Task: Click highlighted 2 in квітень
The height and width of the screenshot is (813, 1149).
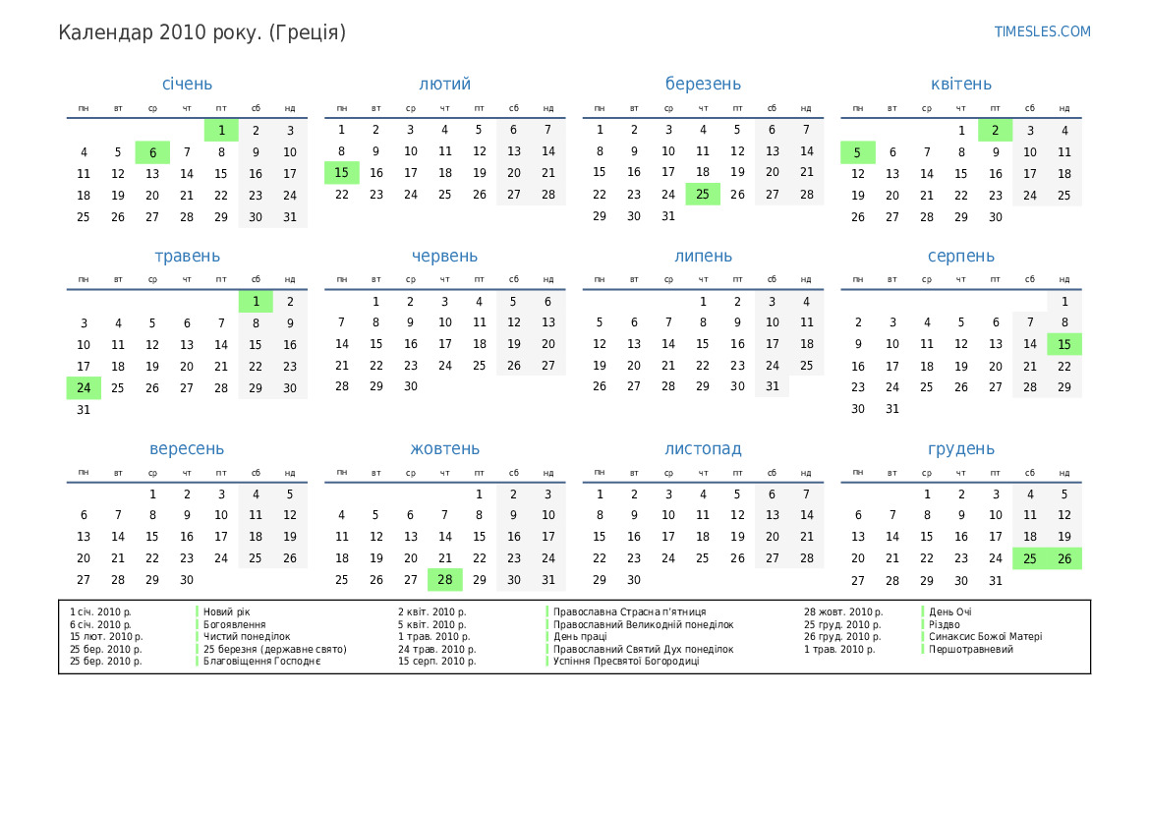Action: click(x=995, y=131)
